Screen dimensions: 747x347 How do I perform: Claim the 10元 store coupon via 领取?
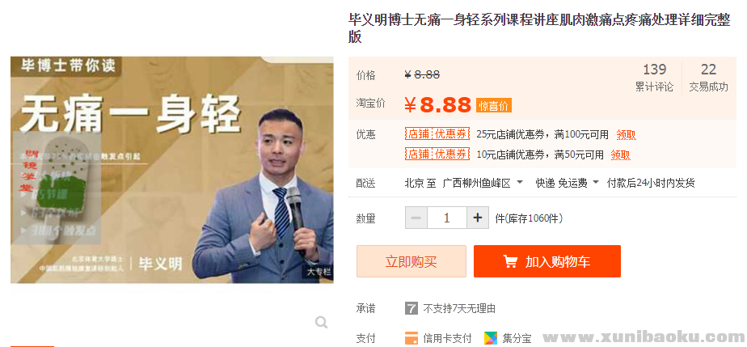[621, 154]
